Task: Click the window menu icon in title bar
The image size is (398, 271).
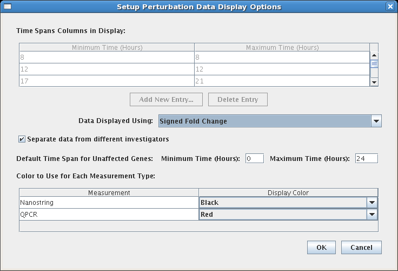Action: coord(7,7)
